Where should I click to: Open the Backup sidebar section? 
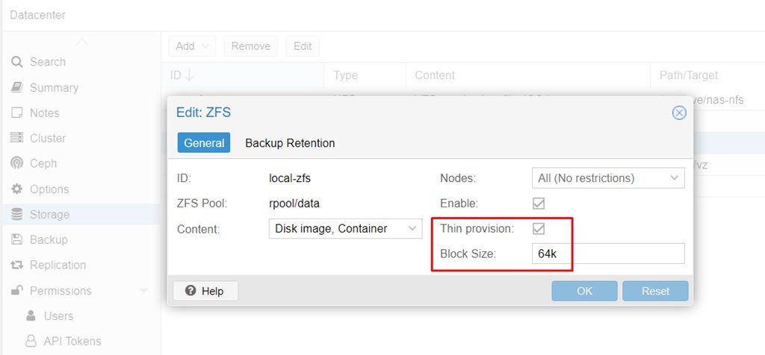pos(49,239)
